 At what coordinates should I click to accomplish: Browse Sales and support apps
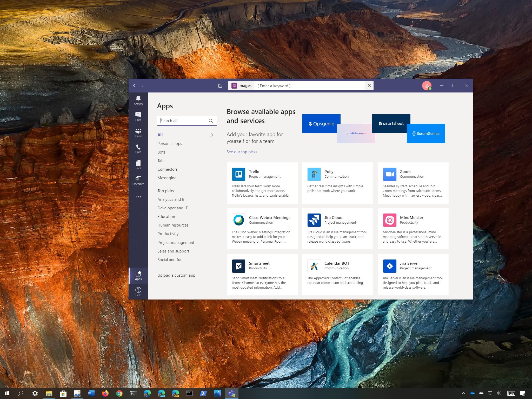point(173,251)
